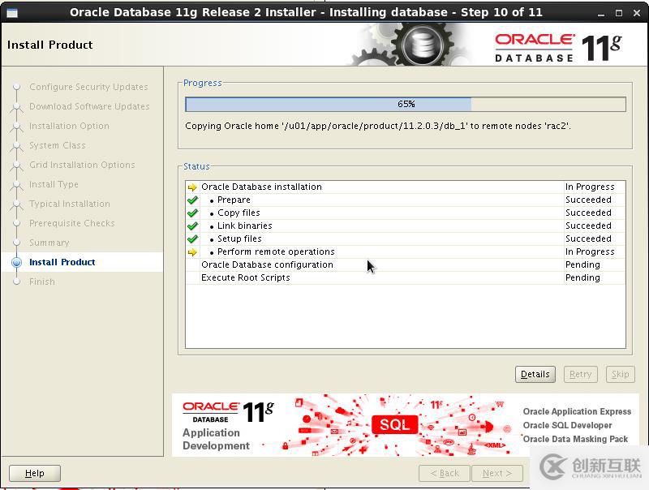Screen dimensions: 649x490
Task: Select the Execute Root Scripts row
Action: click(x=406, y=278)
